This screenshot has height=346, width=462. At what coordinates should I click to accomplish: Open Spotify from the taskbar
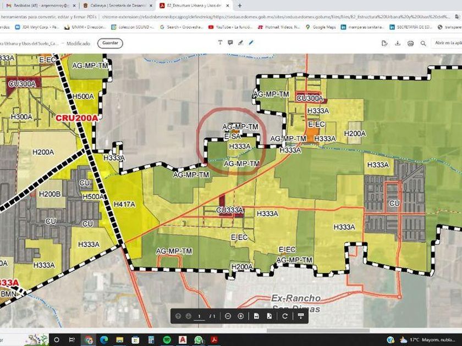click(x=166, y=339)
